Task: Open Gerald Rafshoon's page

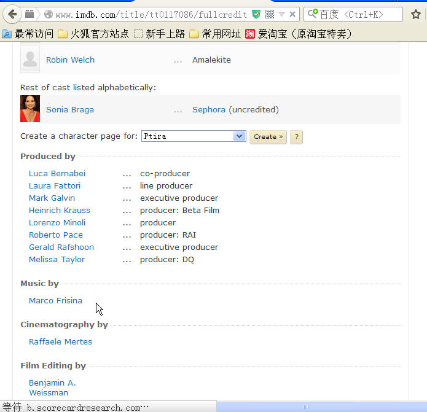Action: pos(61,247)
